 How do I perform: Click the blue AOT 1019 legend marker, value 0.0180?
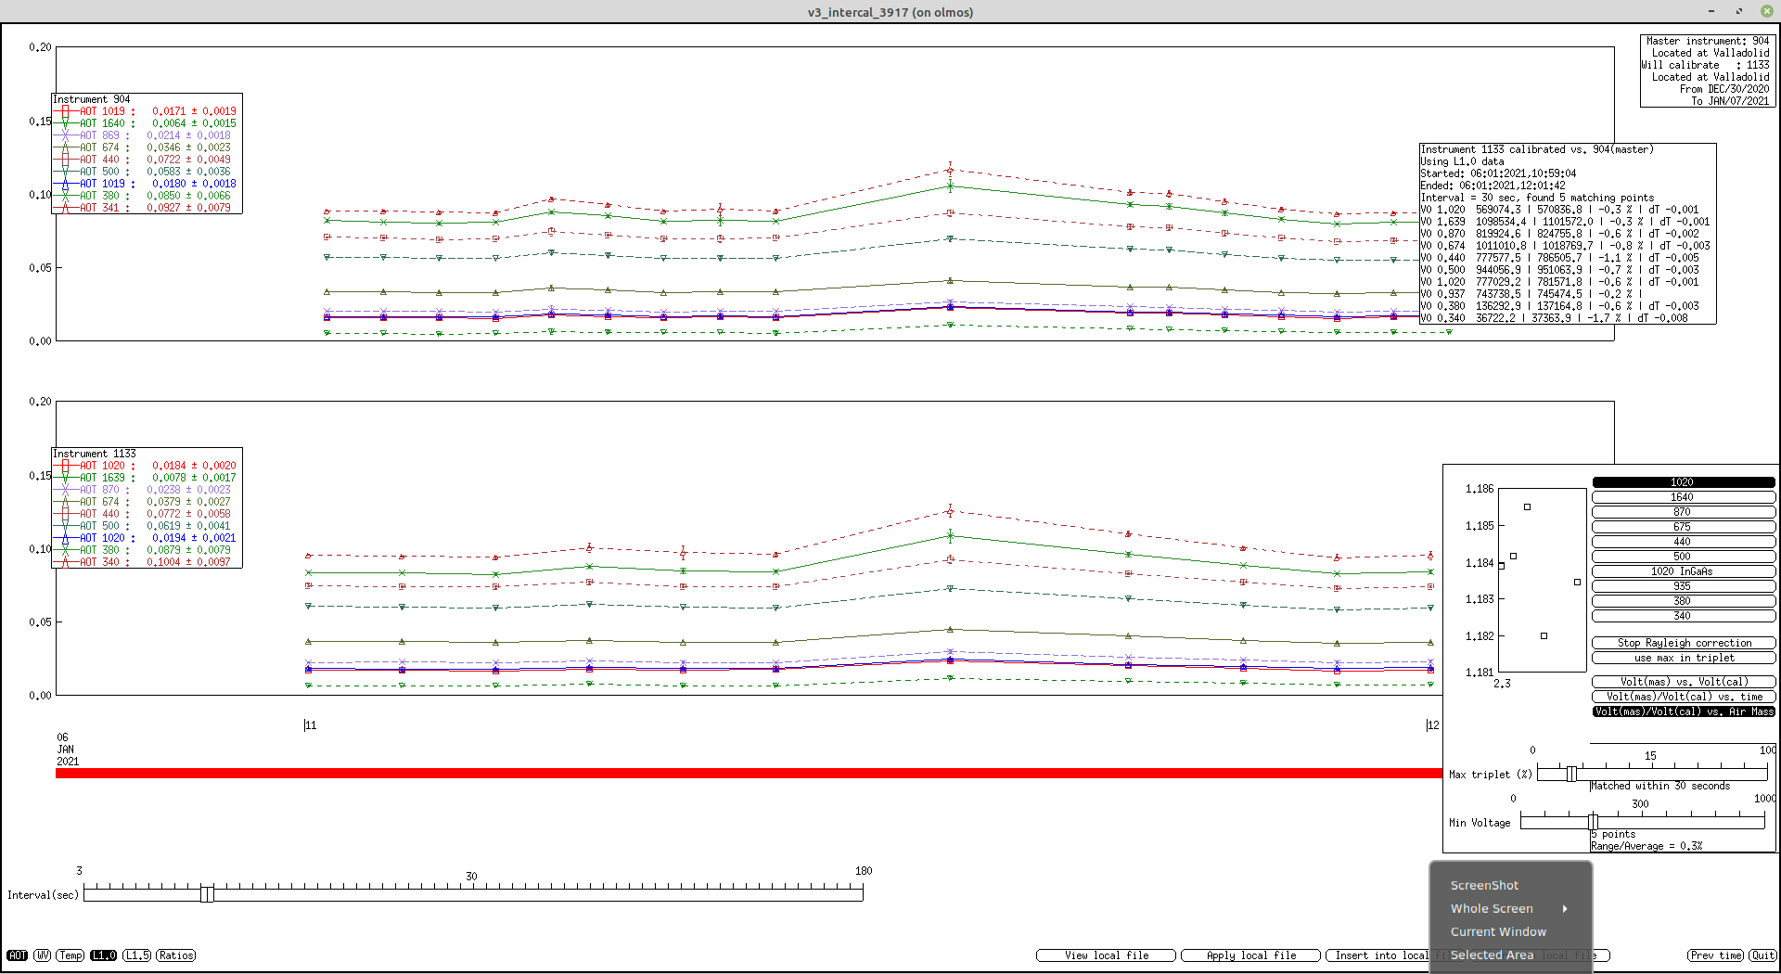65,184
